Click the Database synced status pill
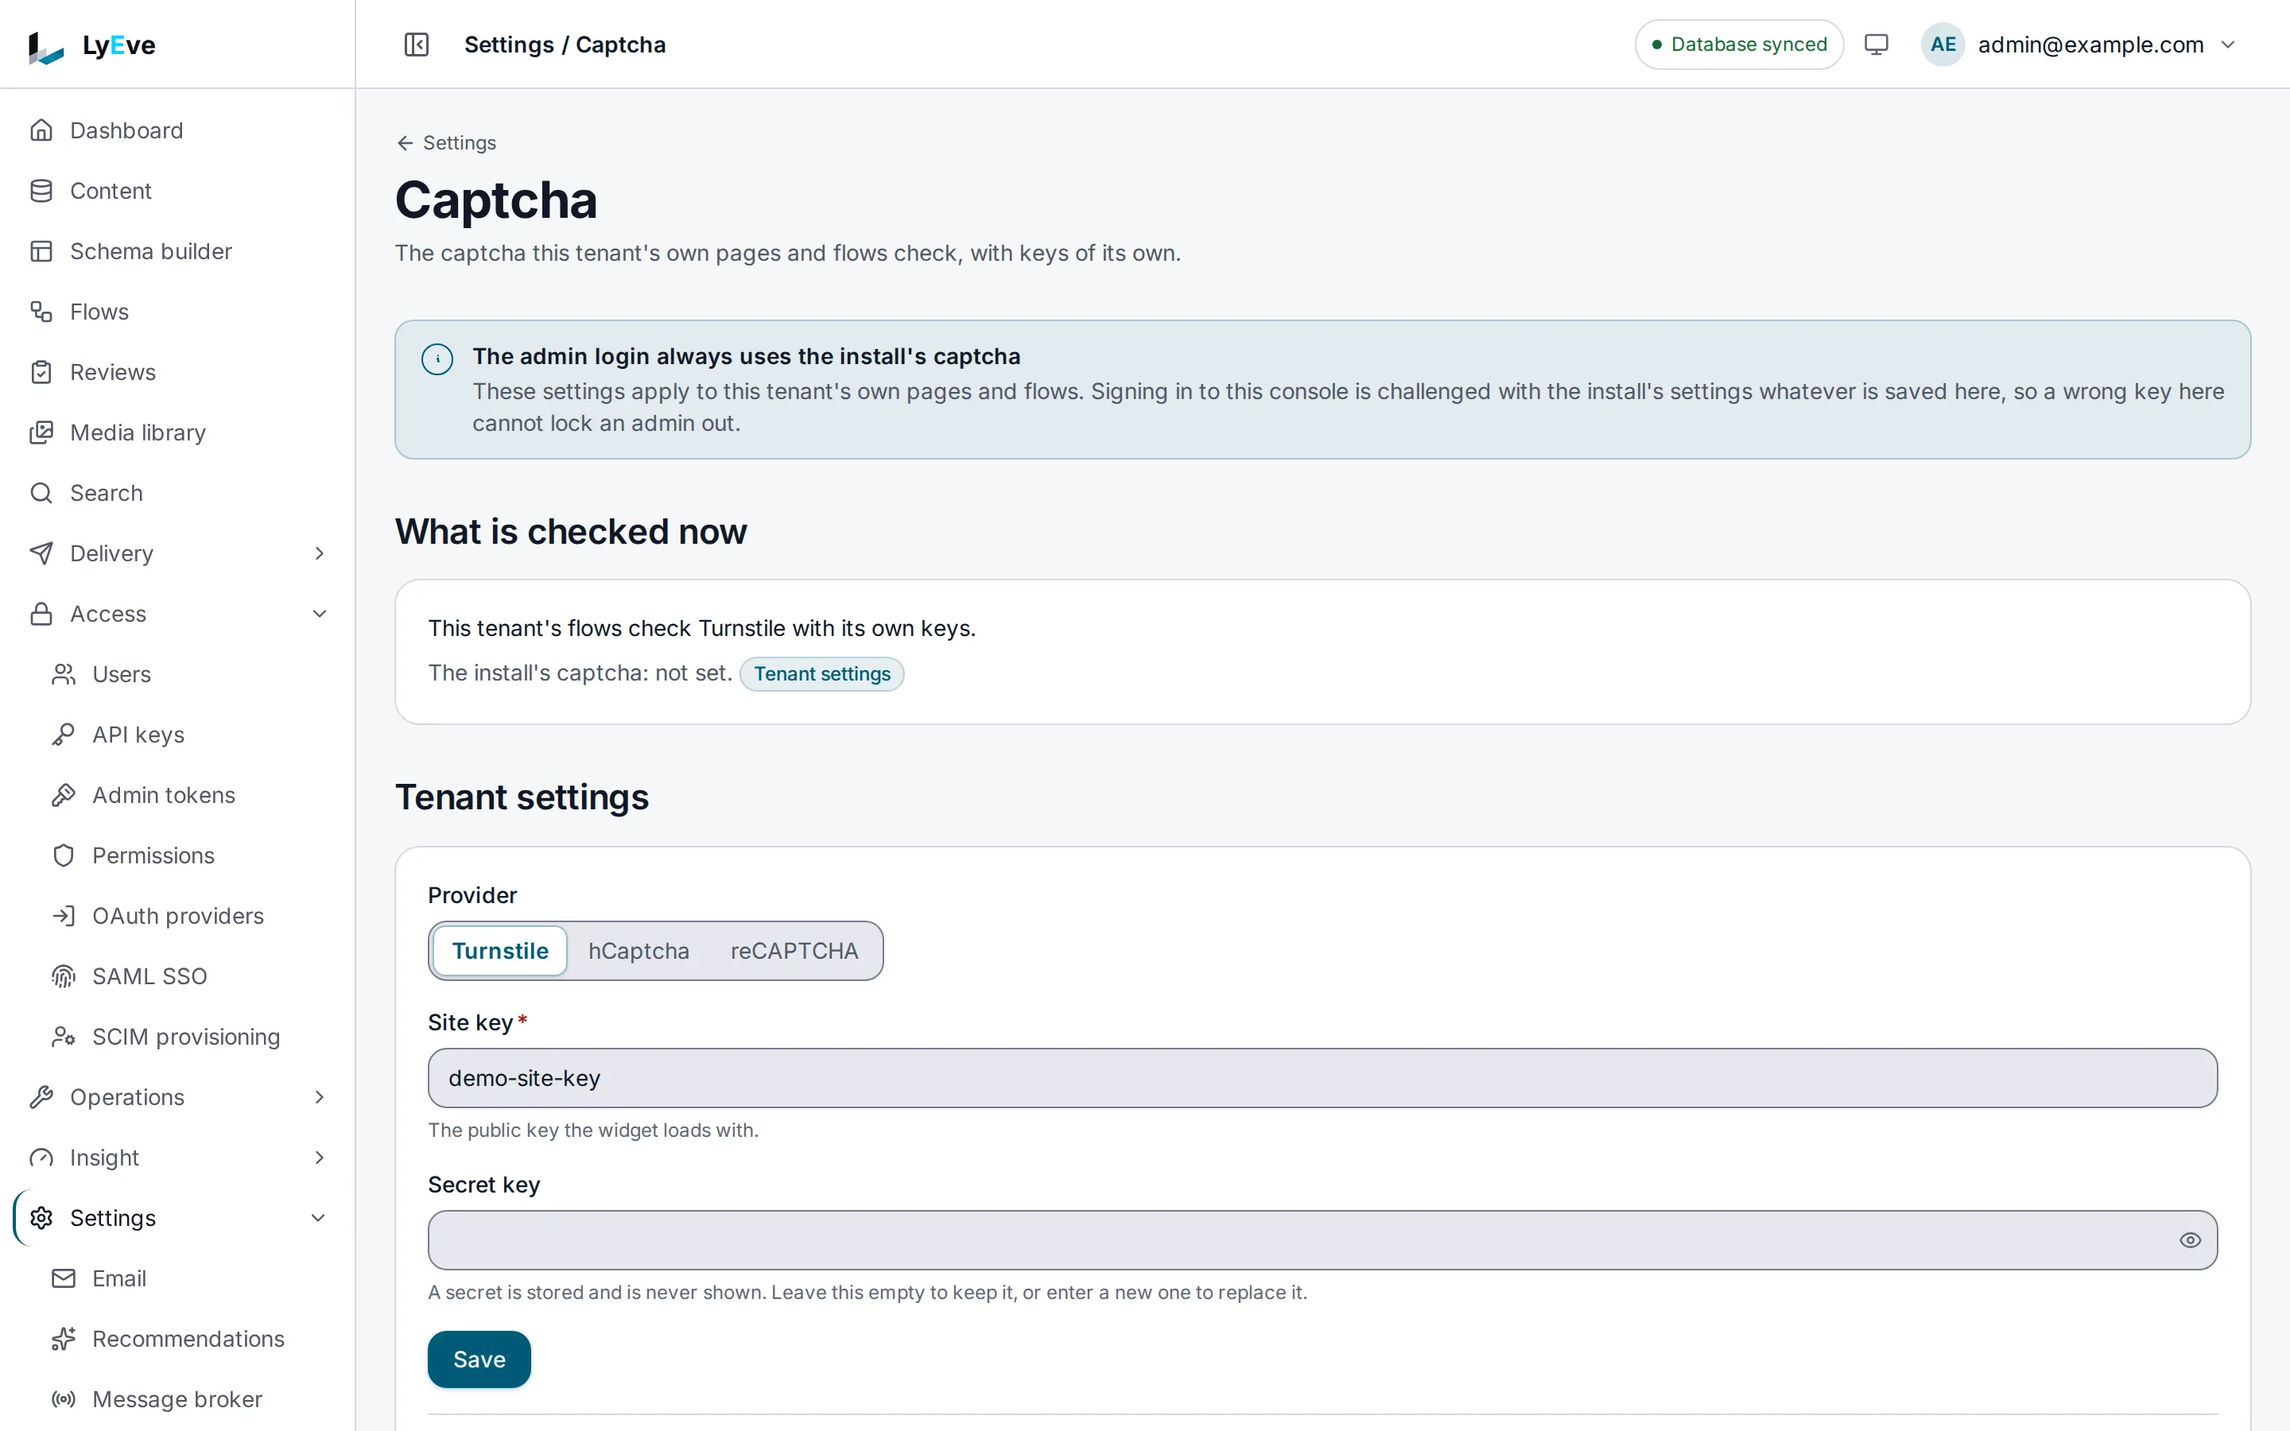Screen dimensions: 2290x1431 pyautogui.click(x=1739, y=45)
